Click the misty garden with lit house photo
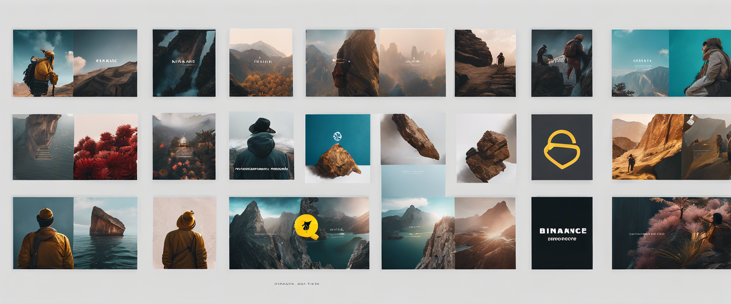The height and width of the screenshot is (304, 731). (x=184, y=146)
